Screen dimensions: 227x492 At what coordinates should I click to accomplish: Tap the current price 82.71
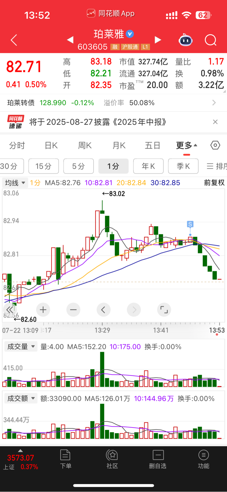(24, 67)
